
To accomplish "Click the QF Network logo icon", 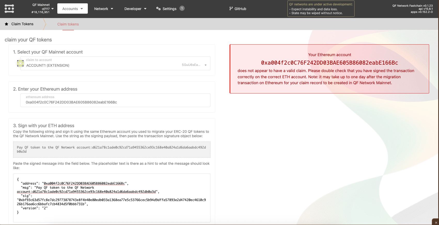I will [x=9, y=9].
